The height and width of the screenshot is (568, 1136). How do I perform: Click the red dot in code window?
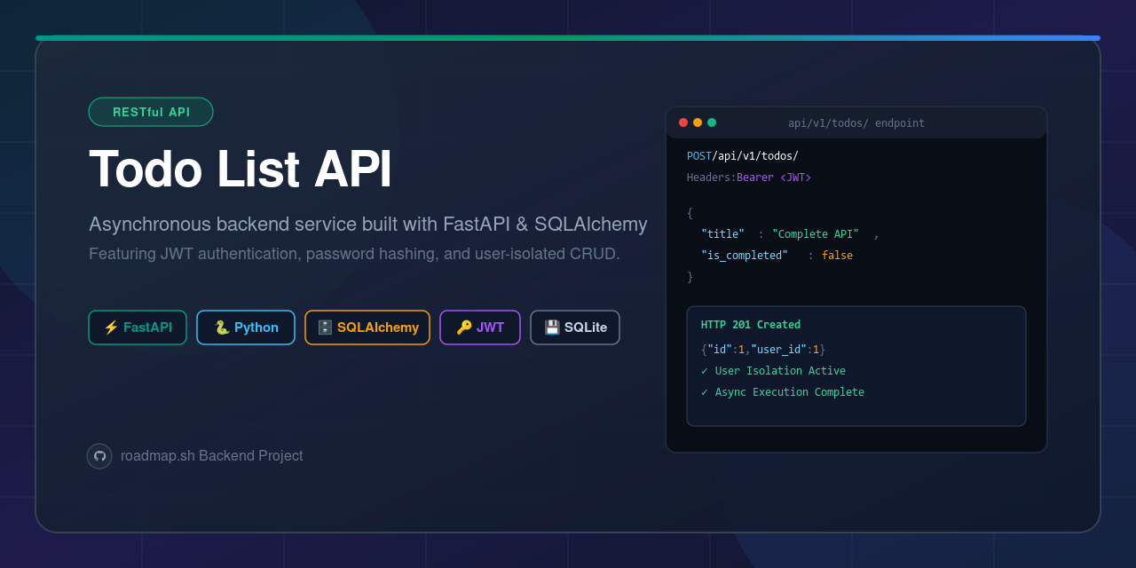pos(683,122)
